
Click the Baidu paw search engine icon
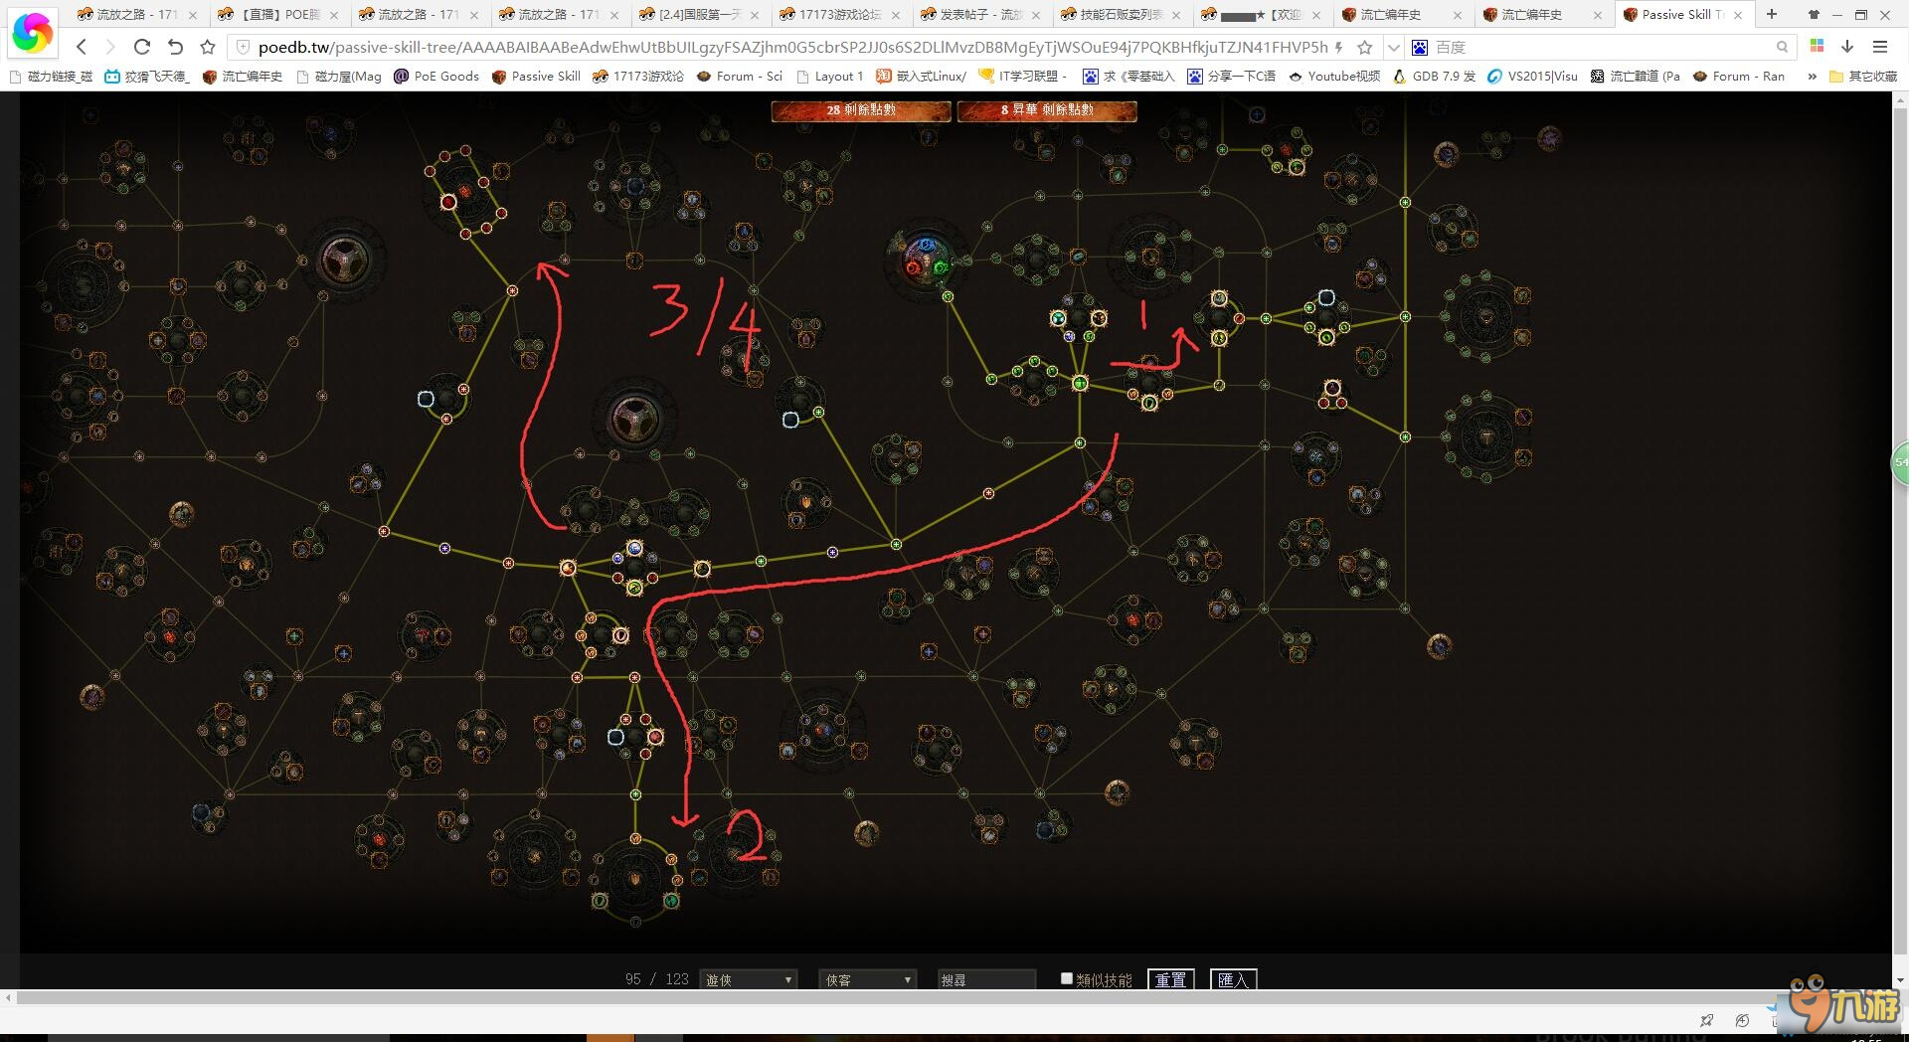click(x=1420, y=47)
